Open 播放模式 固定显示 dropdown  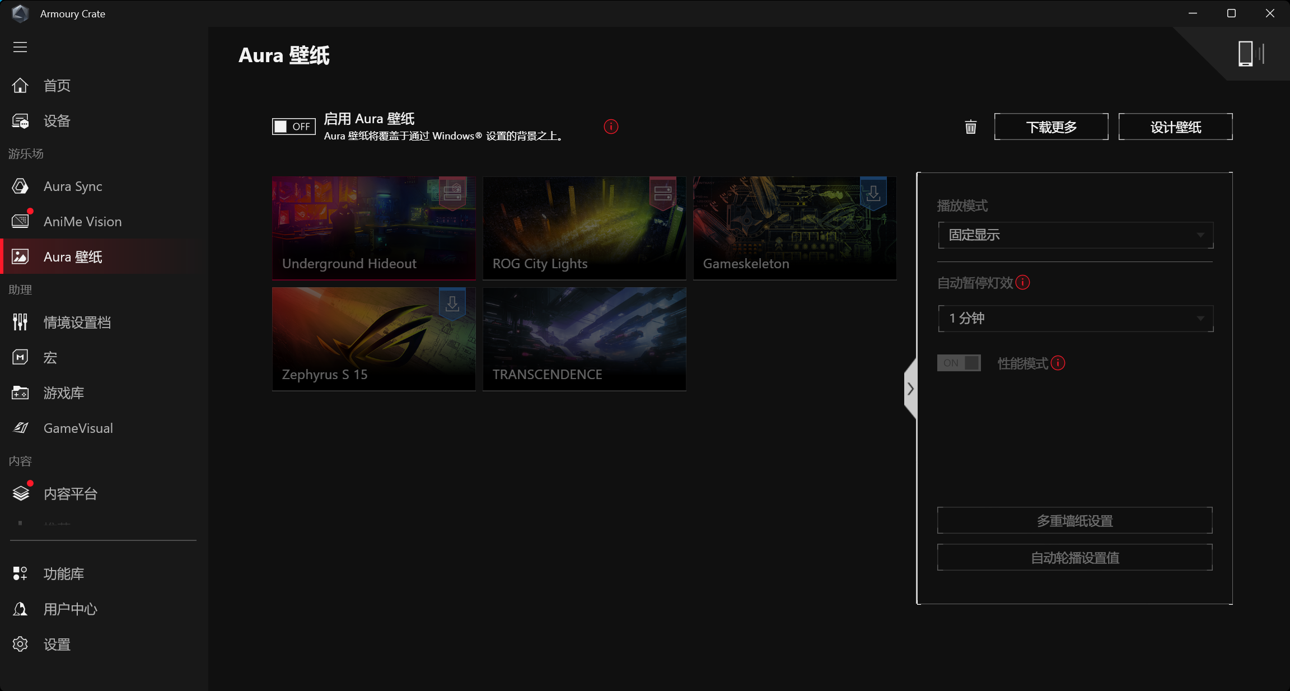point(1076,235)
